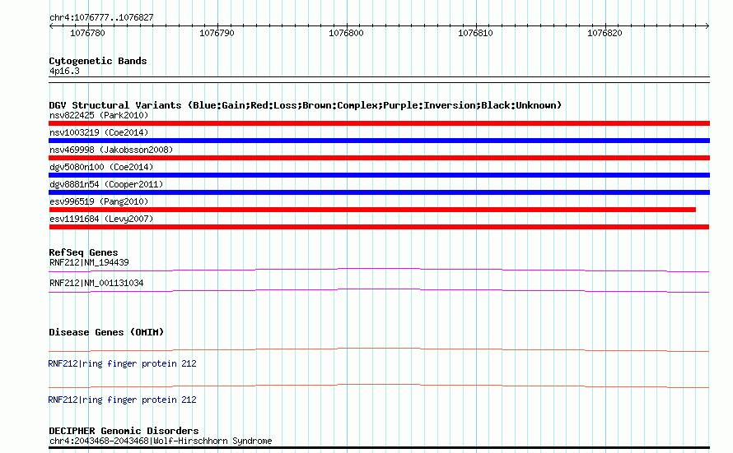This screenshot has width=733, height=453.
Task: Click the esv1191684 (Levy2007) red loss bar
Action: click(x=379, y=227)
